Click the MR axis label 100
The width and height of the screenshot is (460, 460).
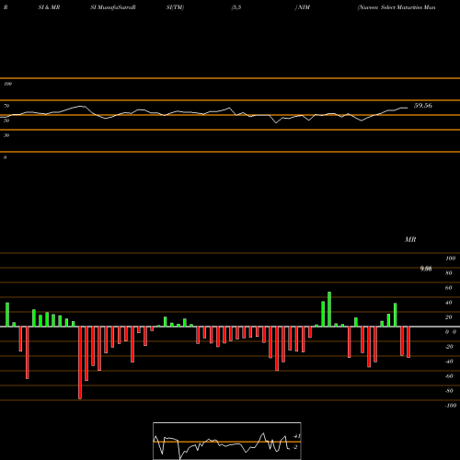[x=451, y=259]
